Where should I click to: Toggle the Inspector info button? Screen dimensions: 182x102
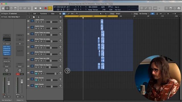tap(7, 8)
